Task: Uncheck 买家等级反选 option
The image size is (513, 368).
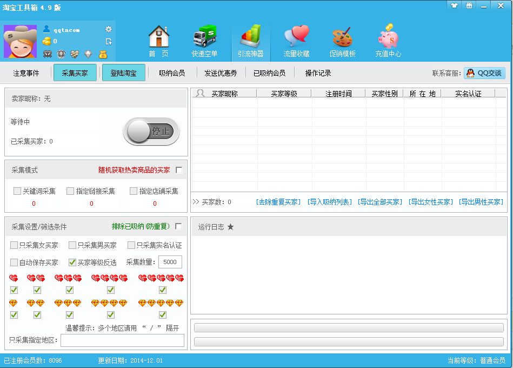Action: (x=72, y=262)
